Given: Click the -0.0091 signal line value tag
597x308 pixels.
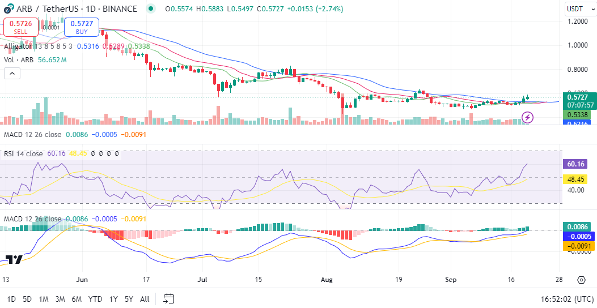Looking at the screenshot, I should point(578,246).
